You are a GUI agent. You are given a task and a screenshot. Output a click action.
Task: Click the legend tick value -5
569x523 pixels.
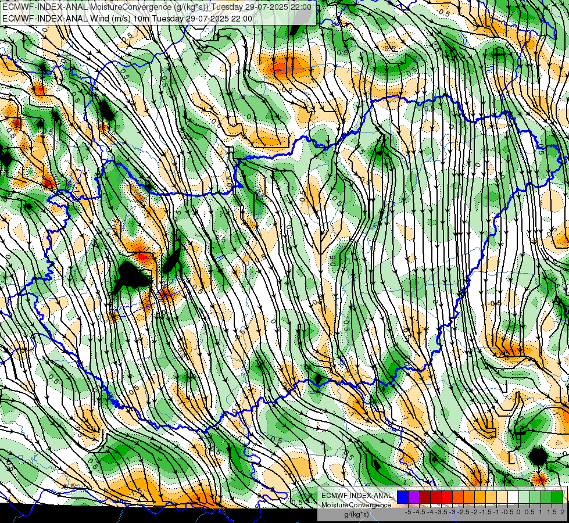pos(408,512)
